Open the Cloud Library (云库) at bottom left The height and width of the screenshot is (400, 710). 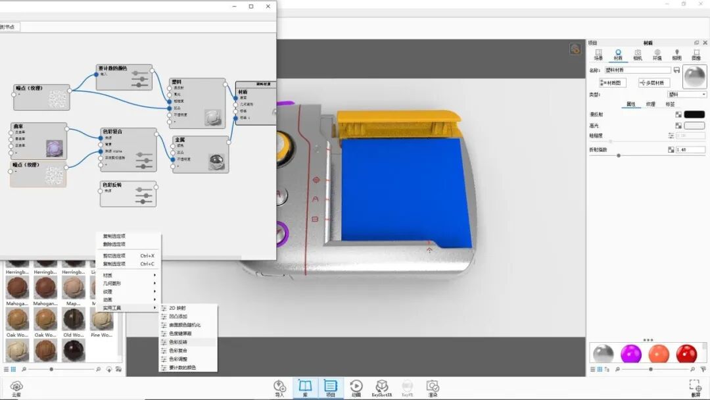pyautogui.click(x=16, y=388)
